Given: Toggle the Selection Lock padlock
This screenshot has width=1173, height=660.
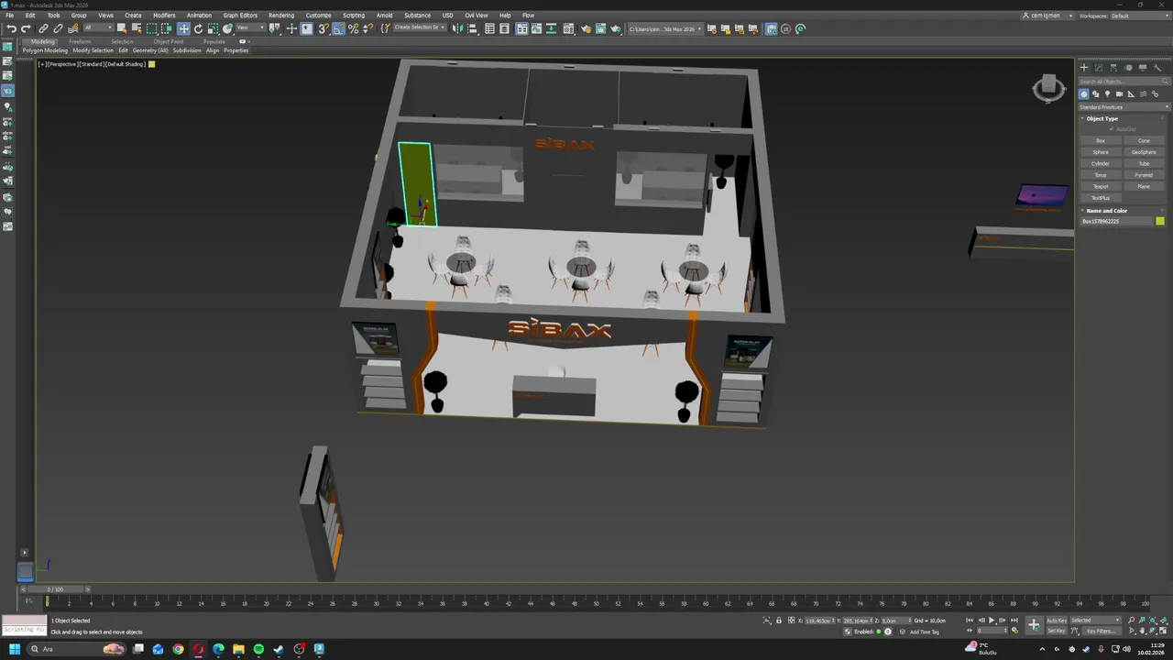Looking at the screenshot, I should tap(779, 620).
